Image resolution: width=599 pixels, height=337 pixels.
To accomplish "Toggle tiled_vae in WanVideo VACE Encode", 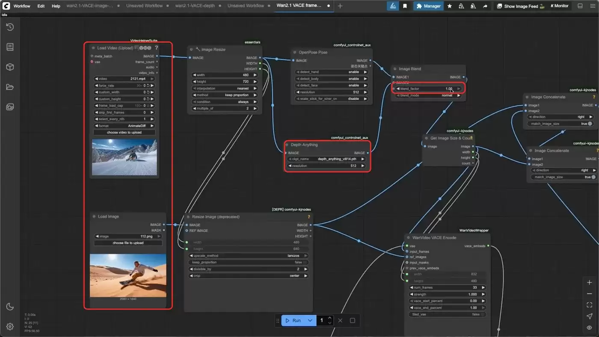I will (448, 314).
